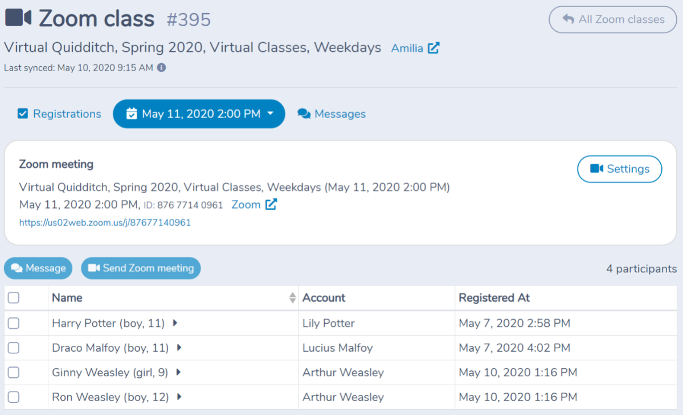
Task: Click the external link icon next to Amilia
Action: point(433,47)
